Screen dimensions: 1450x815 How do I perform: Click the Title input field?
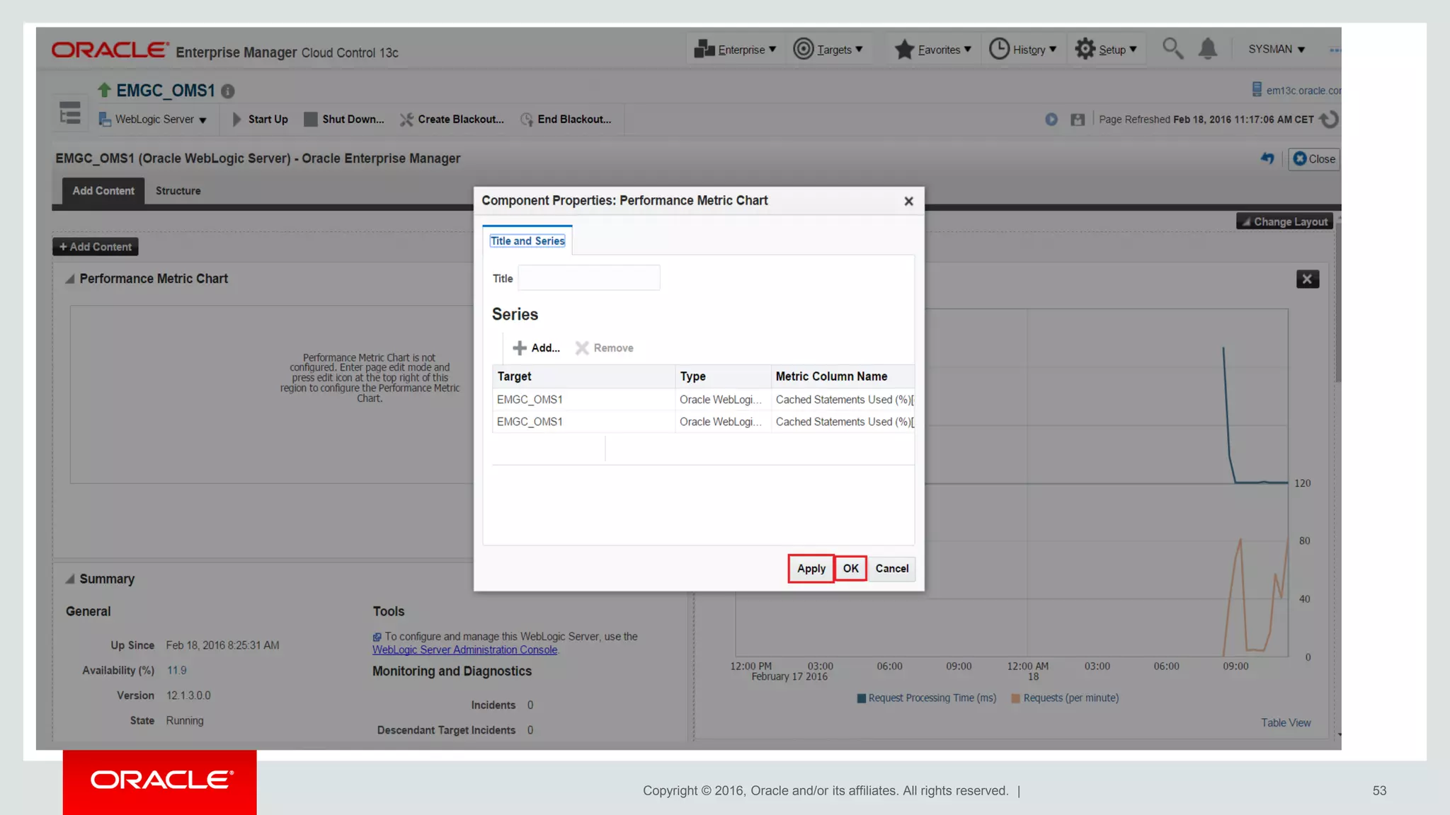pyautogui.click(x=589, y=278)
